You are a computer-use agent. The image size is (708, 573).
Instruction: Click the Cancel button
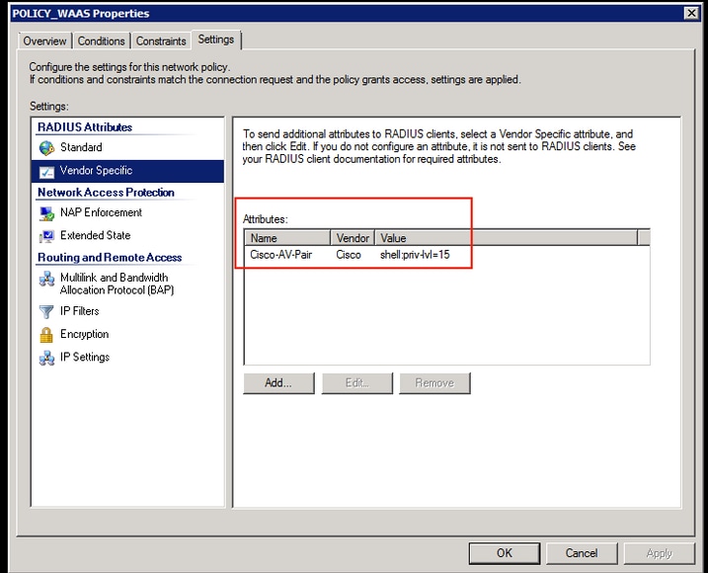tap(582, 553)
